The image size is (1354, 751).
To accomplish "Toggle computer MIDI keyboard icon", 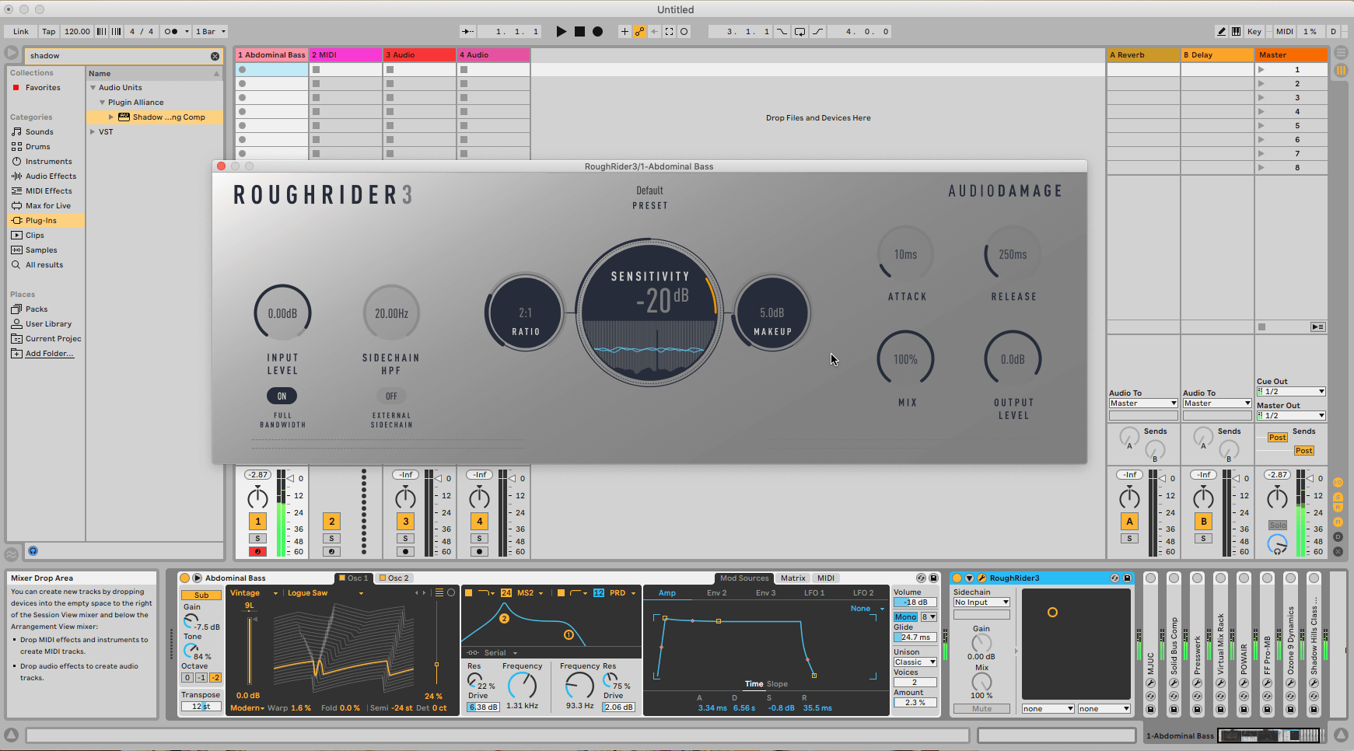I will coord(1236,32).
